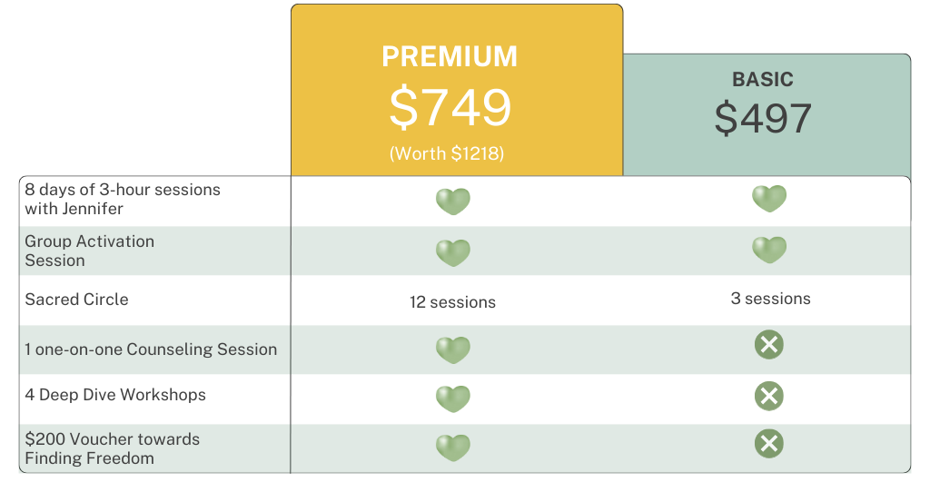
Task: Click the $497 Basic price
Action: [x=763, y=119]
